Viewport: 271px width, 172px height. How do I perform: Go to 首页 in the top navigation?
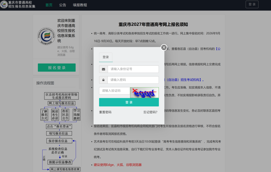[x=49, y=5]
